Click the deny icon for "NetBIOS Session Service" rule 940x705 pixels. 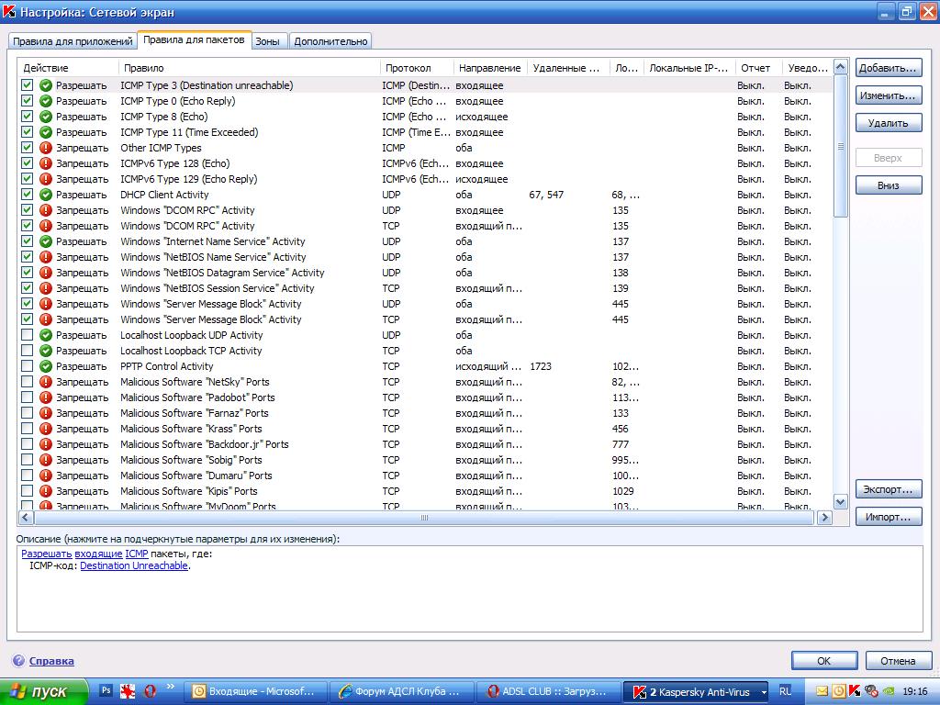point(46,288)
